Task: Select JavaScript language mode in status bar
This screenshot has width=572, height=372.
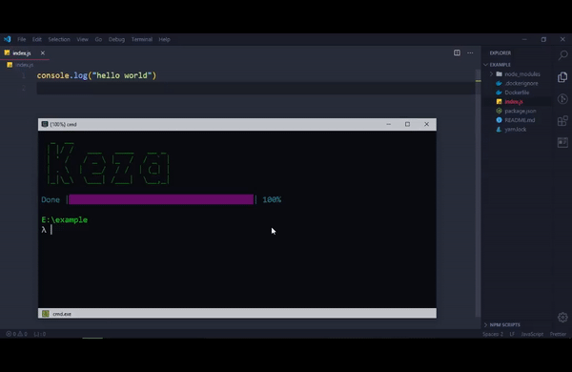Action: (532, 334)
